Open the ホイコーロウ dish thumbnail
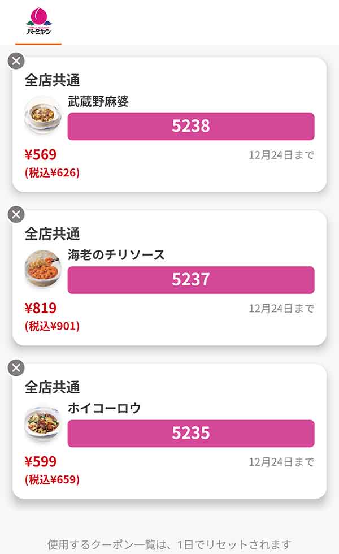The image size is (339, 554). pos(42,423)
